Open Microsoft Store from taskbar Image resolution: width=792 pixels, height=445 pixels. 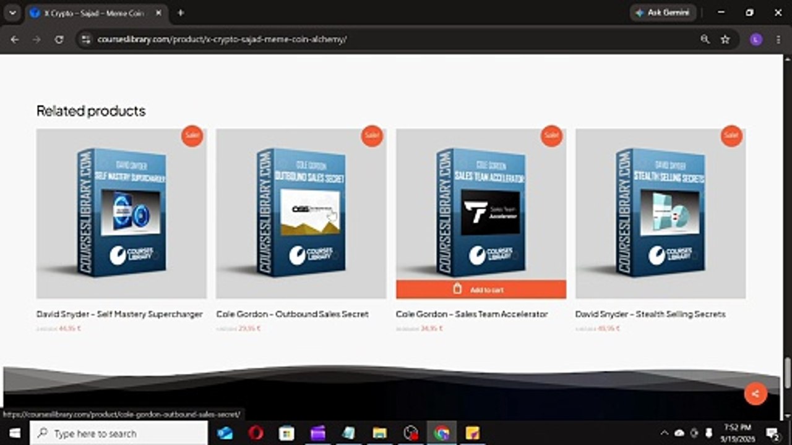[287, 433]
